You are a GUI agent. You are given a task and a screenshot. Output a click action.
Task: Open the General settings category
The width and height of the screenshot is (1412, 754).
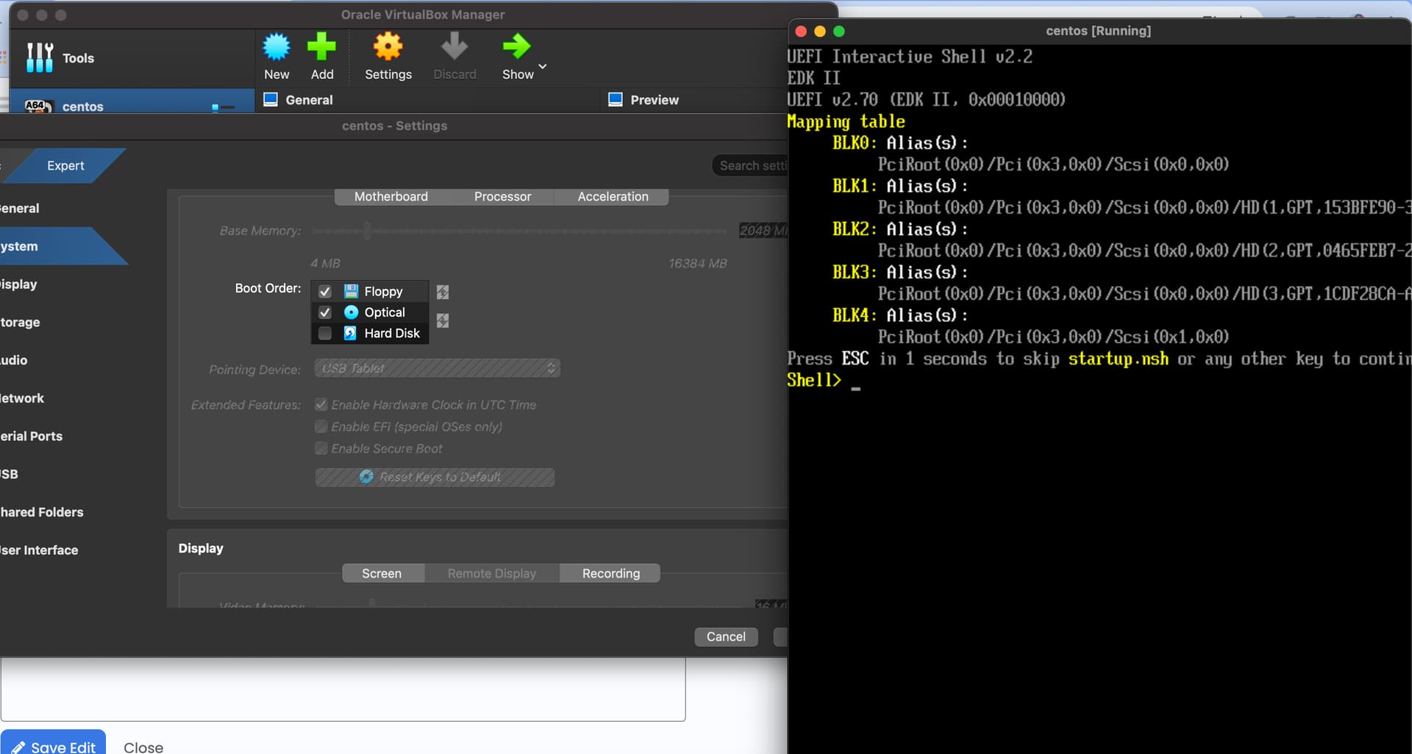20,208
